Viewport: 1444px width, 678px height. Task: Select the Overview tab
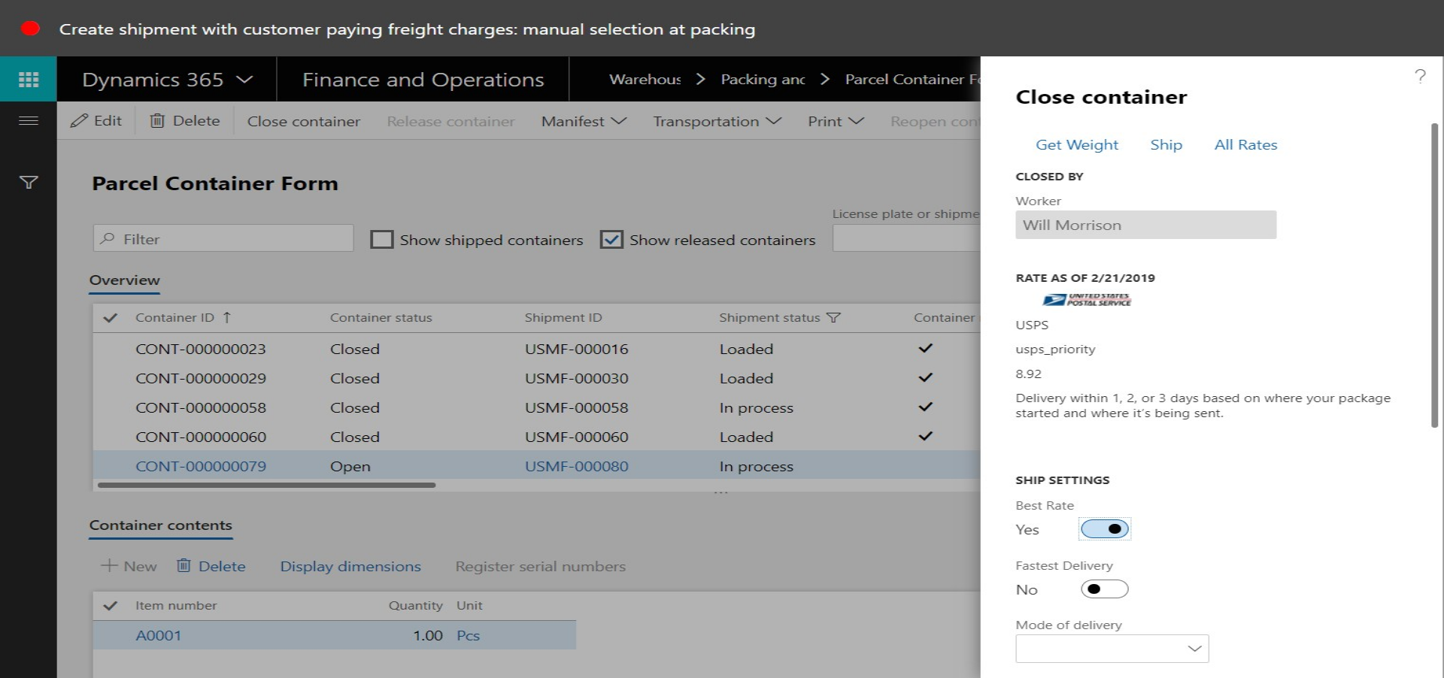pos(124,280)
